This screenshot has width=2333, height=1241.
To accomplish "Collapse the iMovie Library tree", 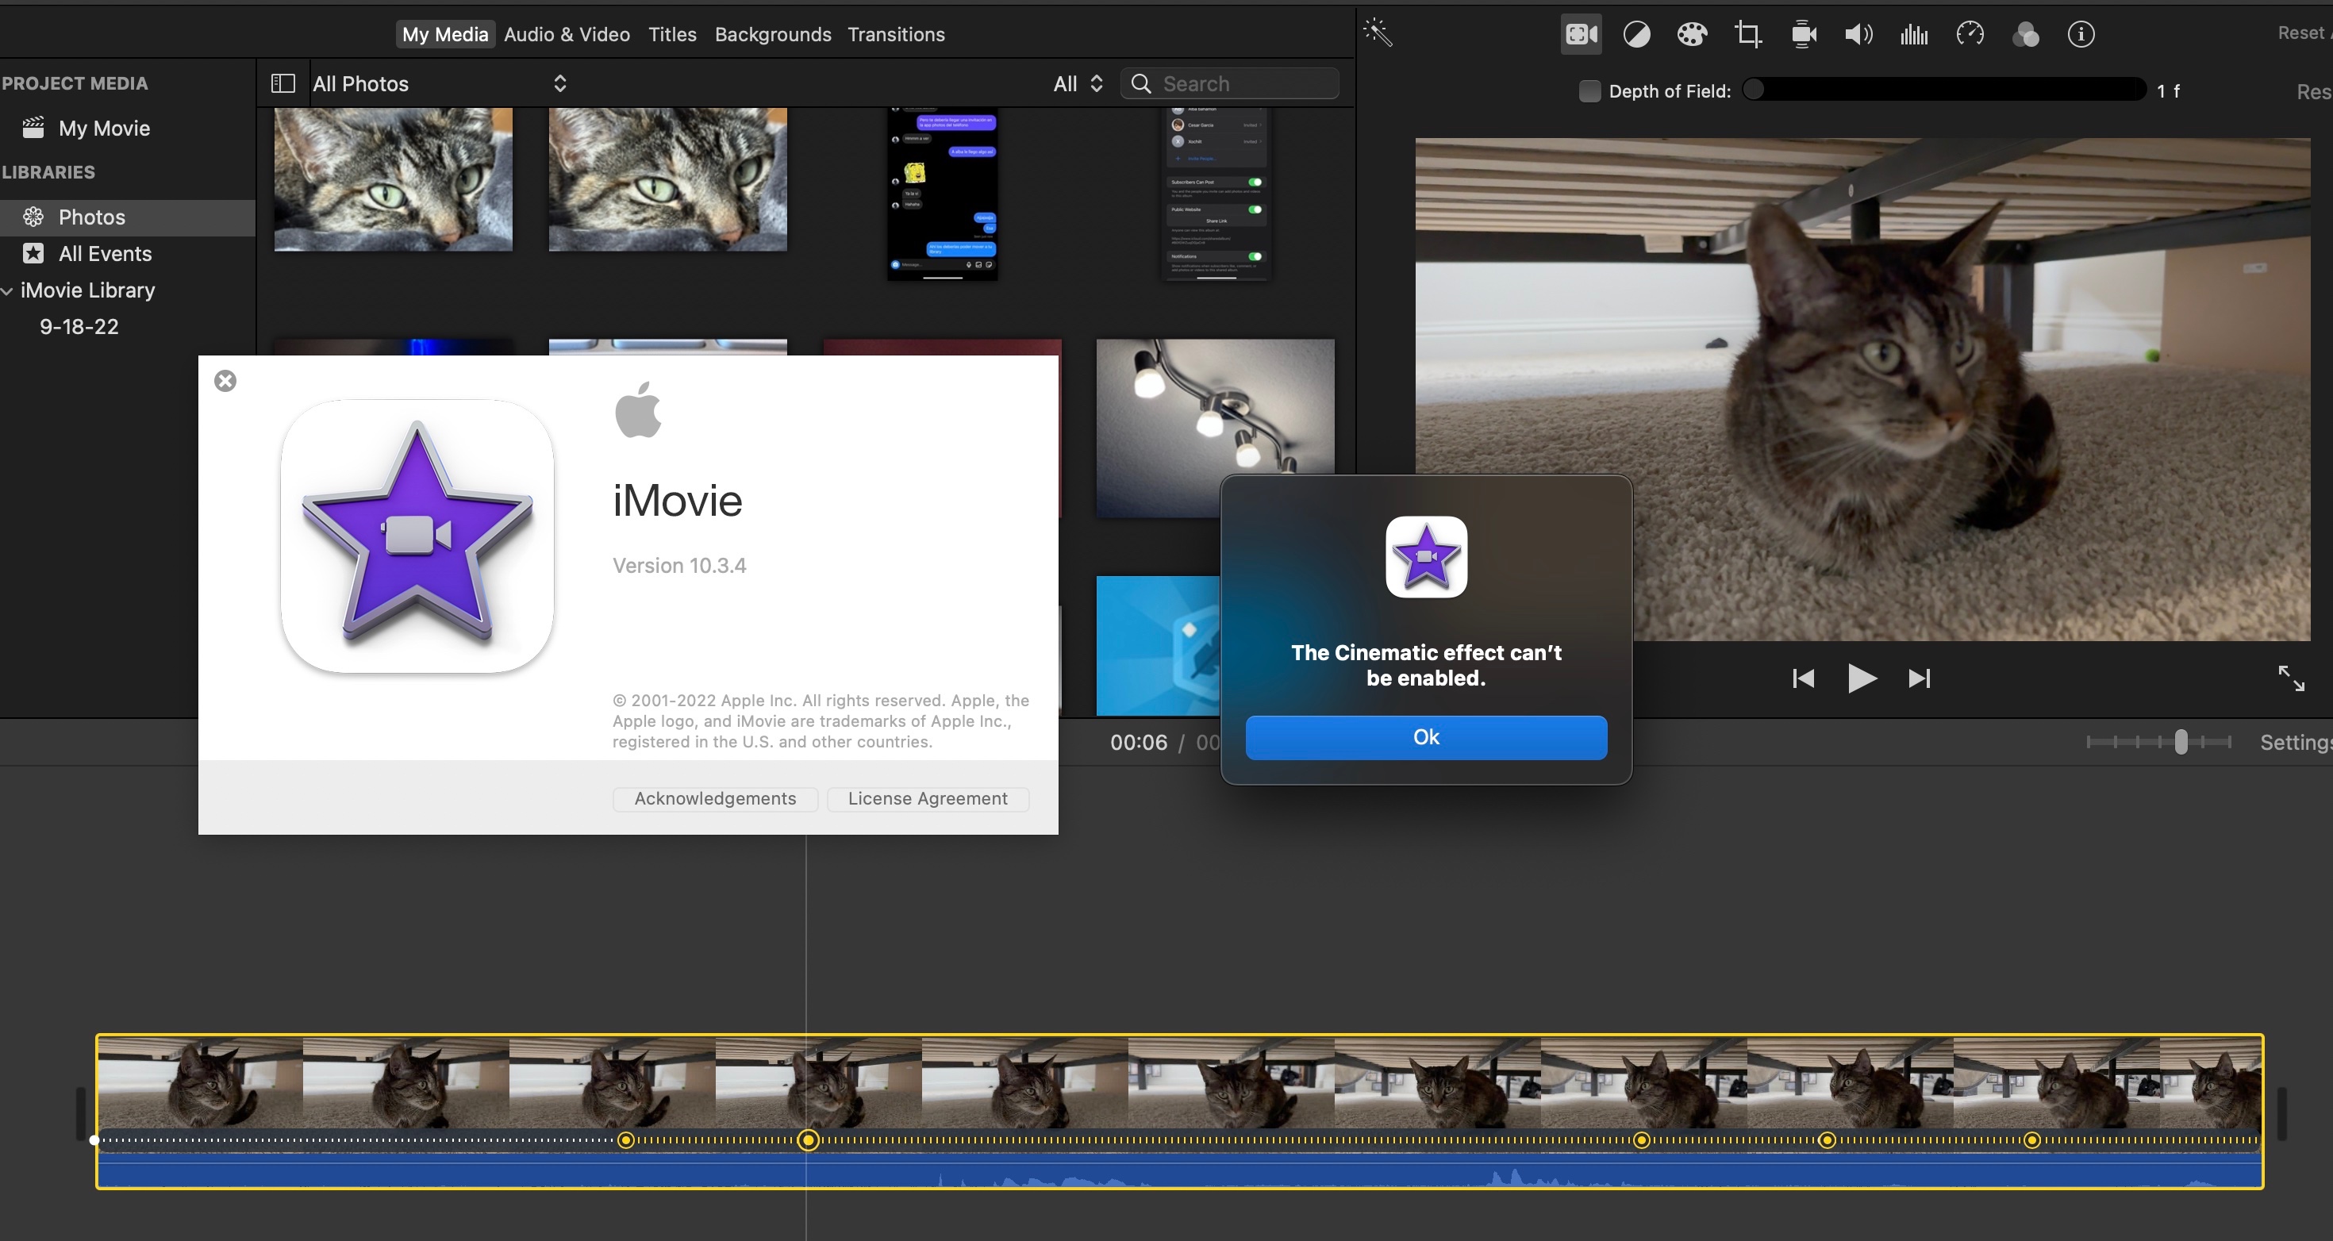I will coord(7,290).
